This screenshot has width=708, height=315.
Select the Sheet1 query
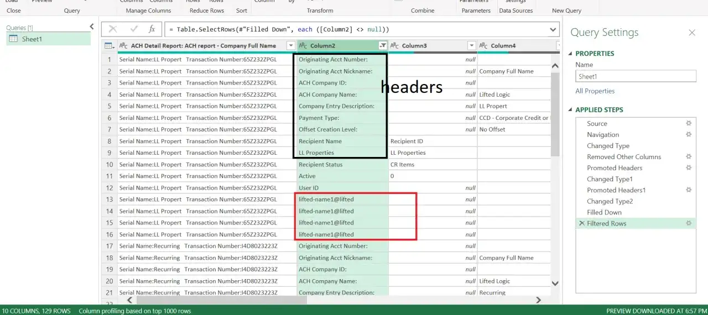coord(48,39)
